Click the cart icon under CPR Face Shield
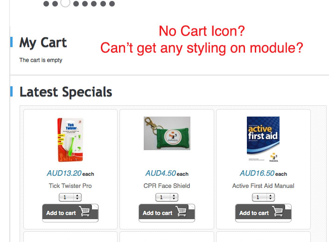 pos(181,212)
